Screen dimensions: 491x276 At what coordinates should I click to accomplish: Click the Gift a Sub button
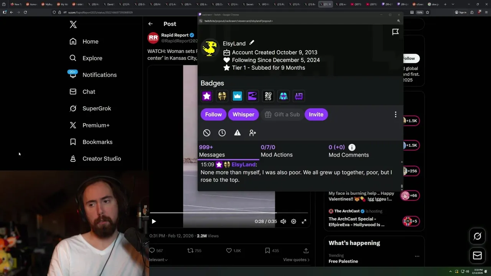[282, 114]
